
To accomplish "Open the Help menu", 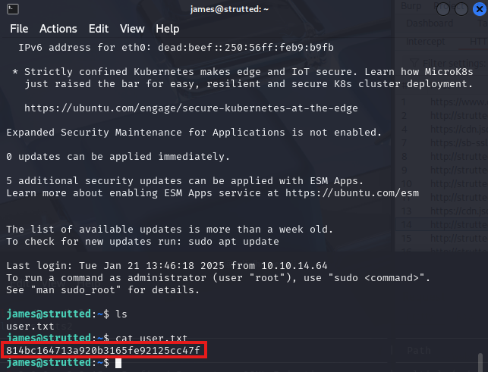I will click(x=168, y=29).
